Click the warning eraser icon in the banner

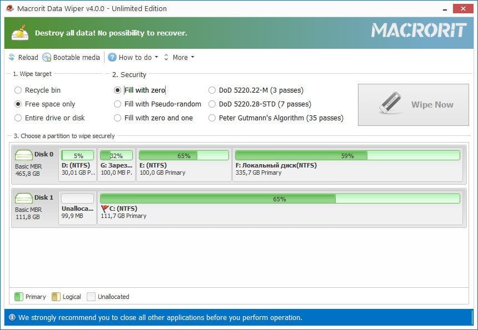tap(21, 32)
